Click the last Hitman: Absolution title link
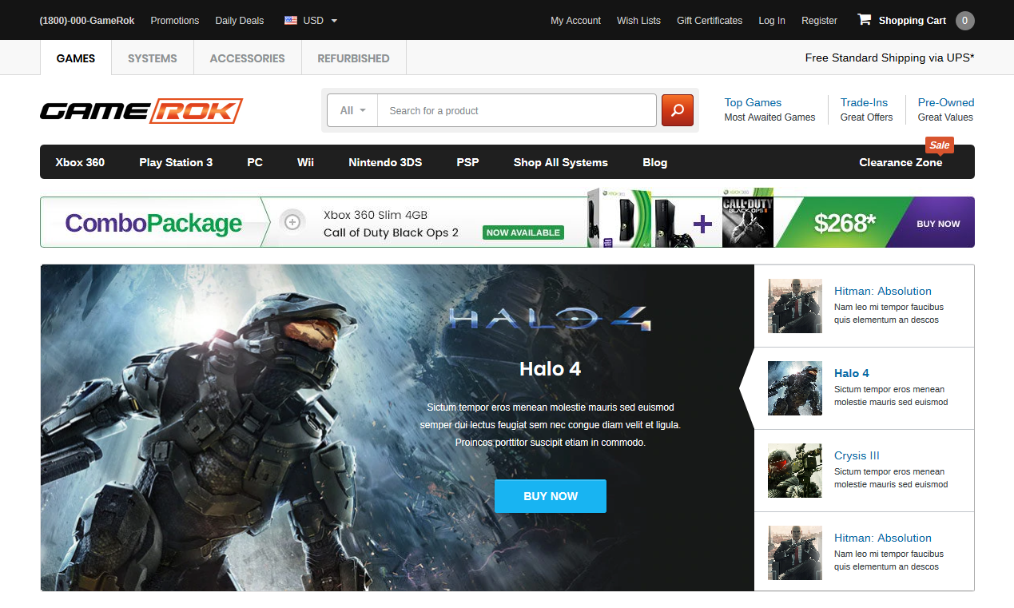The height and width of the screenshot is (608, 1014). click(x=883, y=538)
